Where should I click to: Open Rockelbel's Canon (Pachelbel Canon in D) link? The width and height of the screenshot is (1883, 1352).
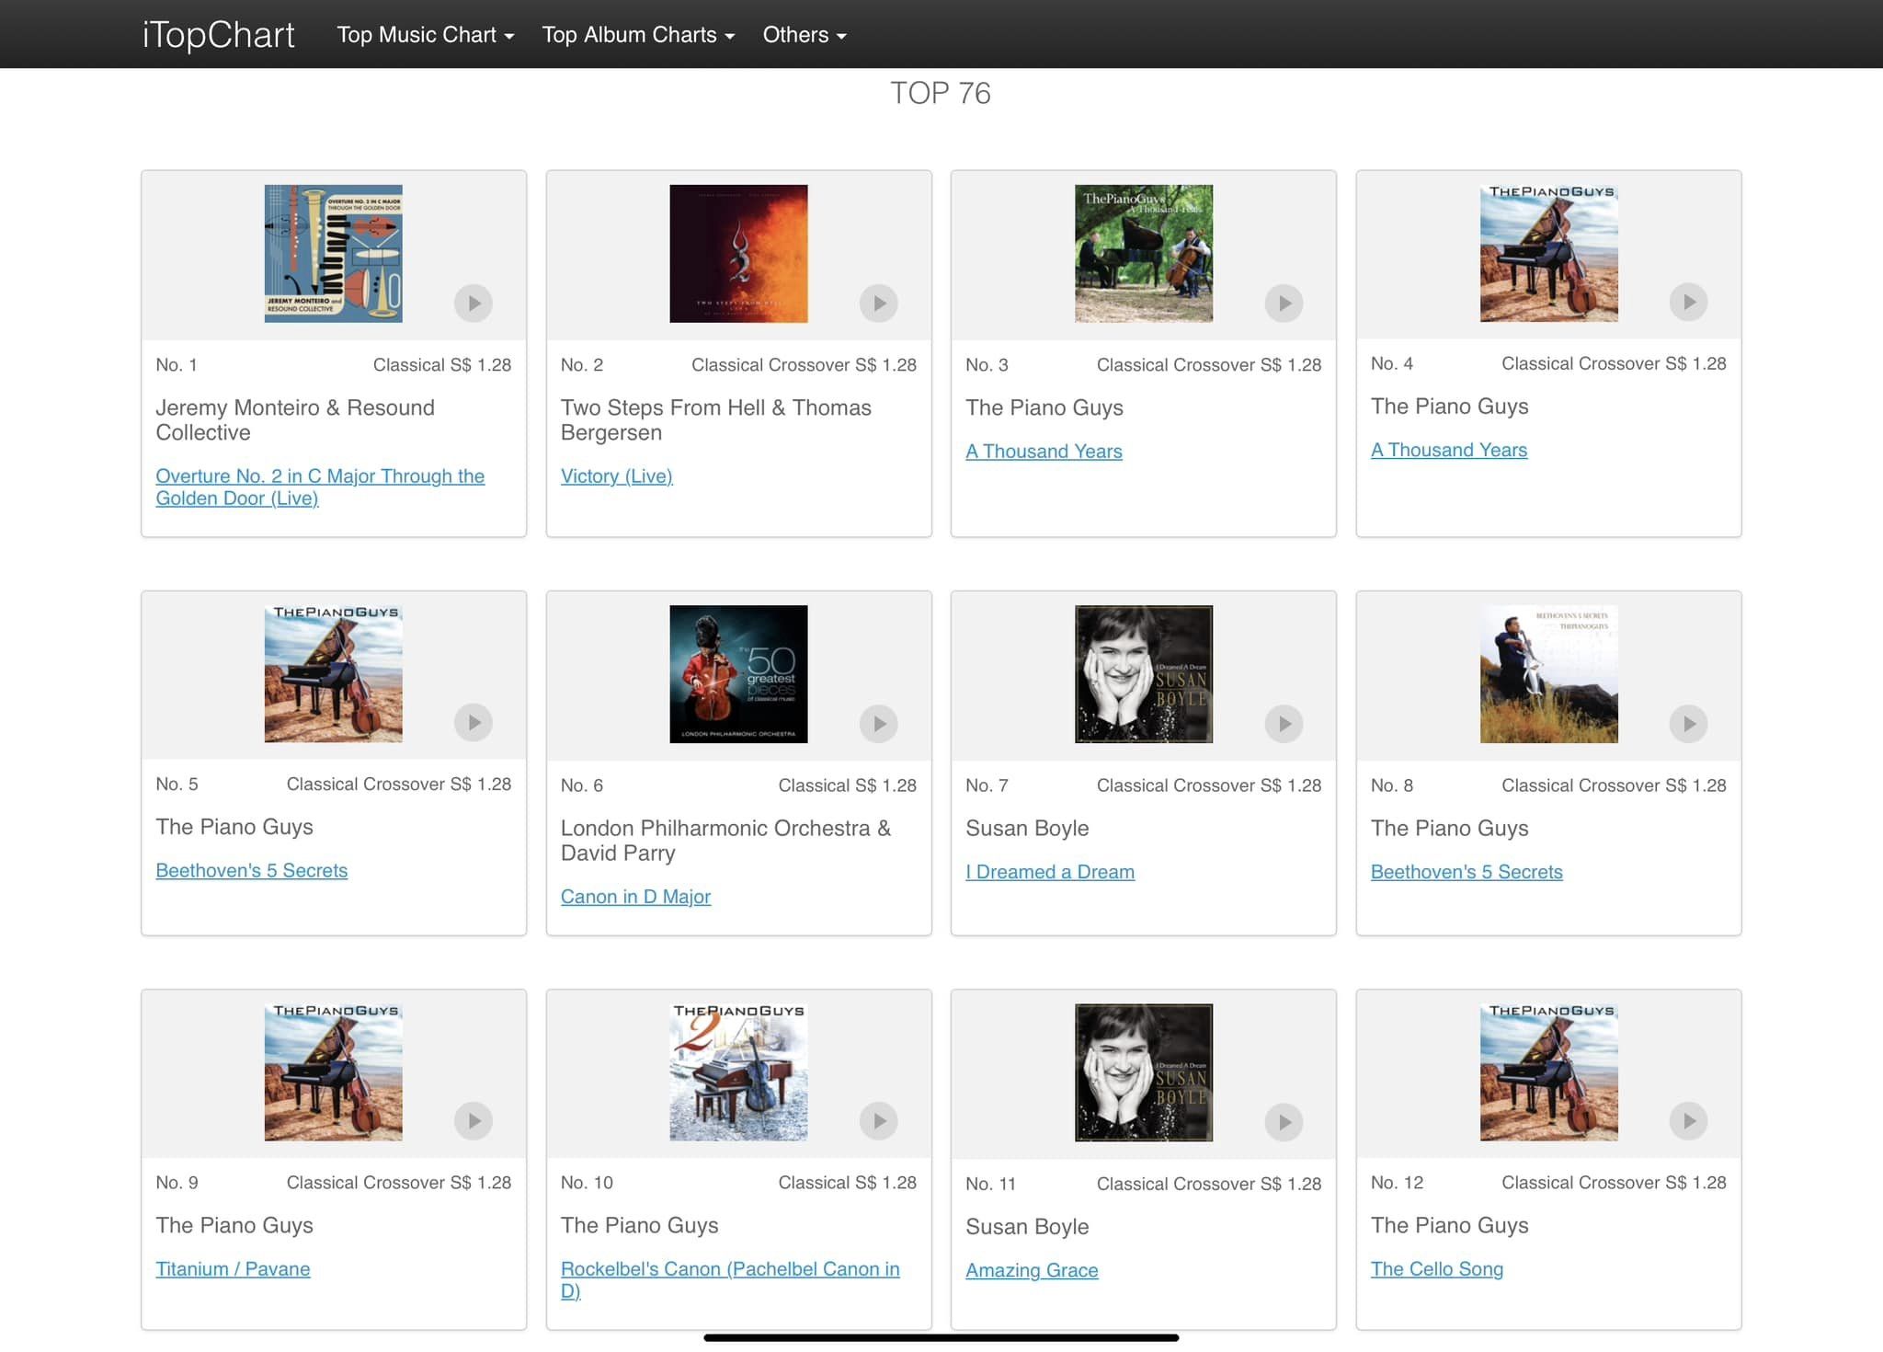(x=730, y=1279)
